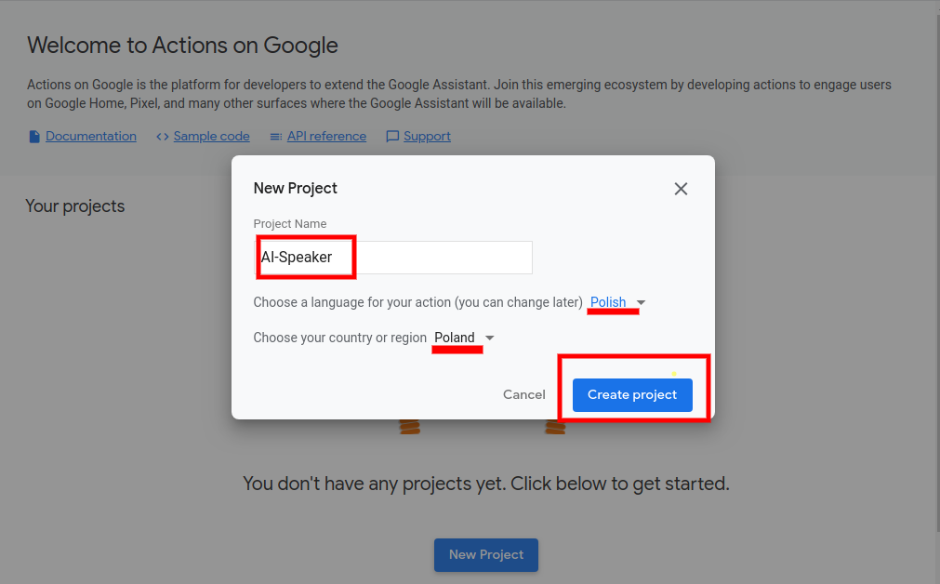Open the API reference link
This screenshot has height=584, width=940.
(326, 137)
